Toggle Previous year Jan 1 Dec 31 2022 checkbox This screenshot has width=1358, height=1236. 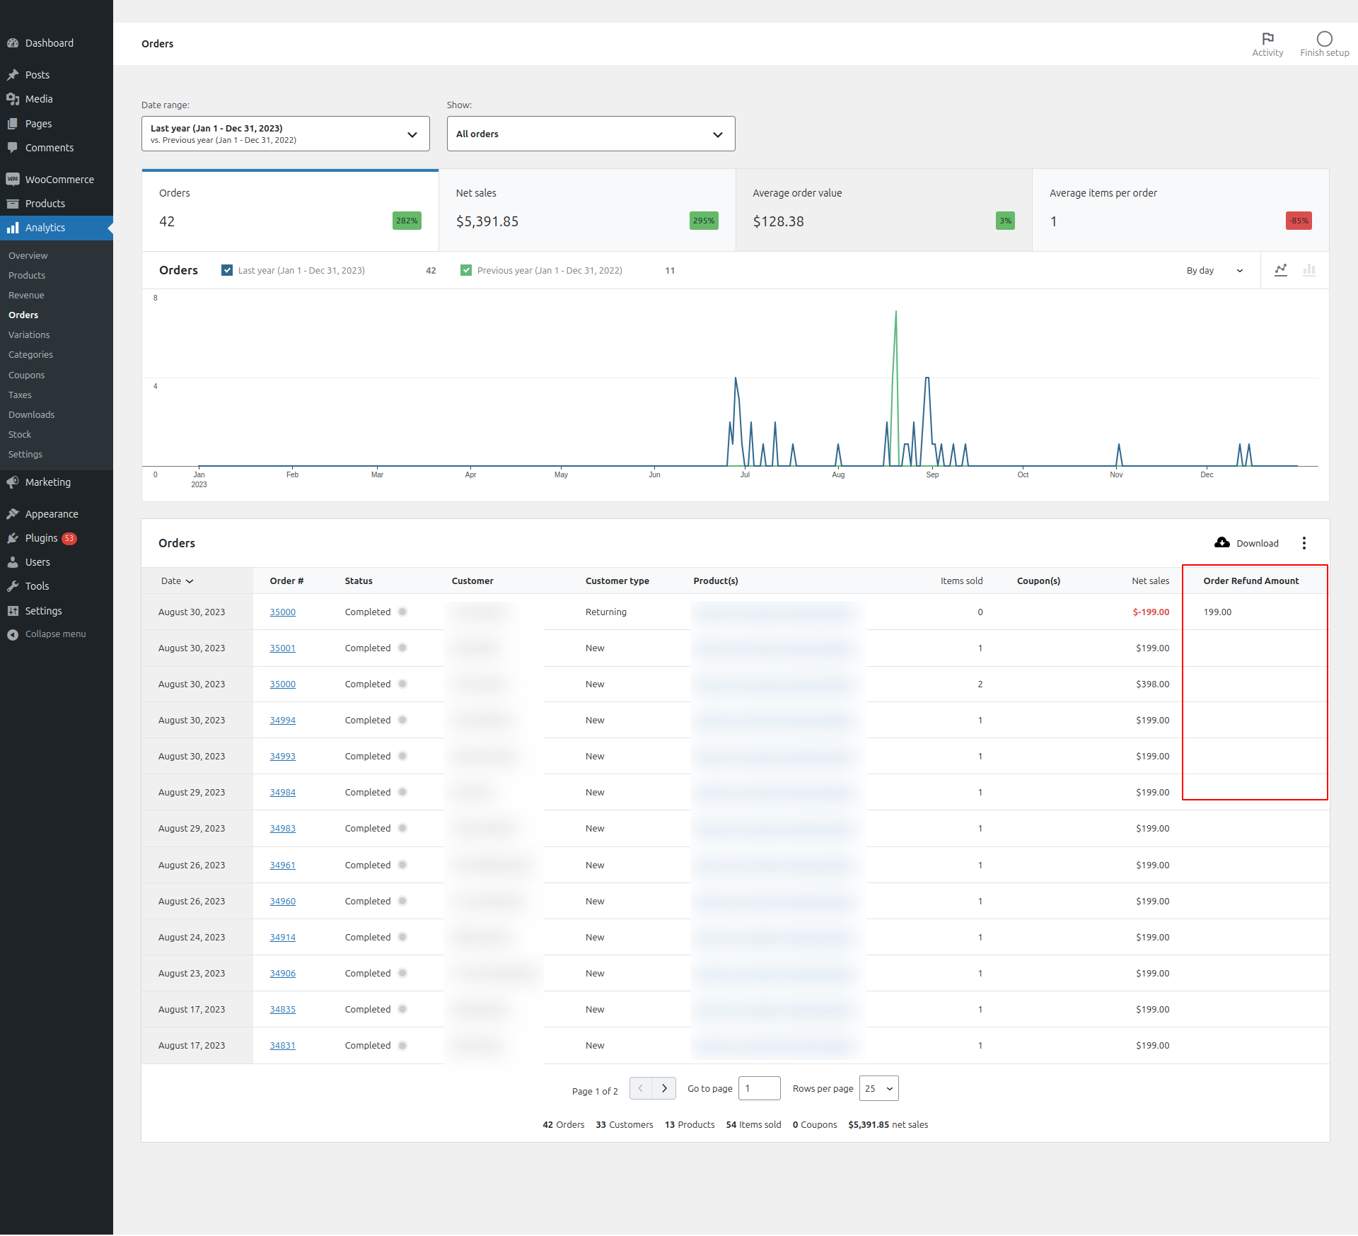point(466,269)
